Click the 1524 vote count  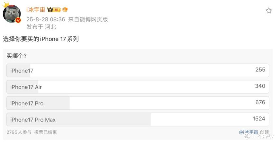coord(259,118)
